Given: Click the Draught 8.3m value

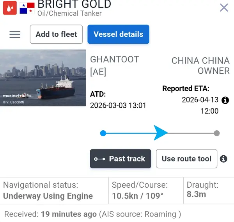Looking at the screenshot, I should 196,194.
